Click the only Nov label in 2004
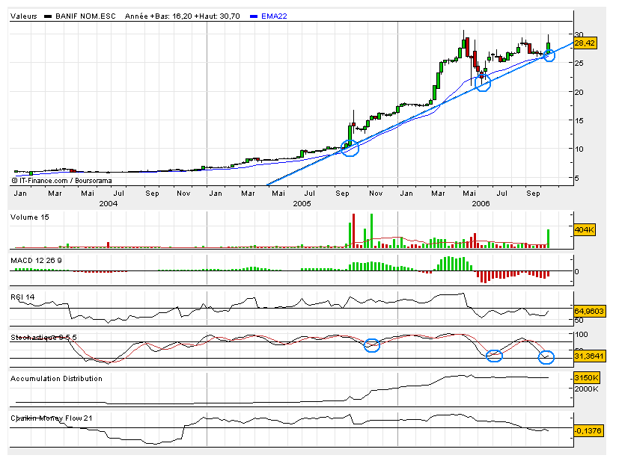This screenshot has width=619, height=461. coord(183,194)
